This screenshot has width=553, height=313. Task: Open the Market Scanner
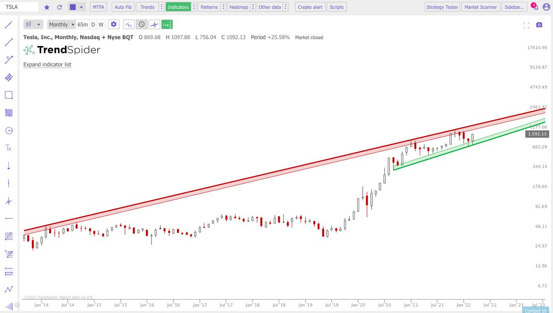[480, 7]
